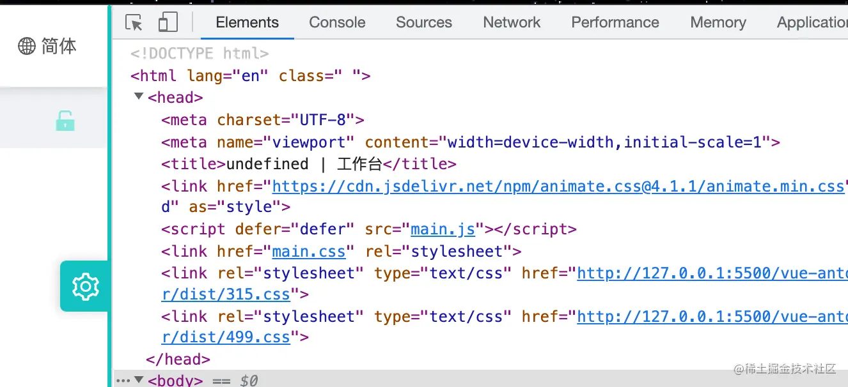
Task: Switch to the Elements tab
Action: [247, 22]
